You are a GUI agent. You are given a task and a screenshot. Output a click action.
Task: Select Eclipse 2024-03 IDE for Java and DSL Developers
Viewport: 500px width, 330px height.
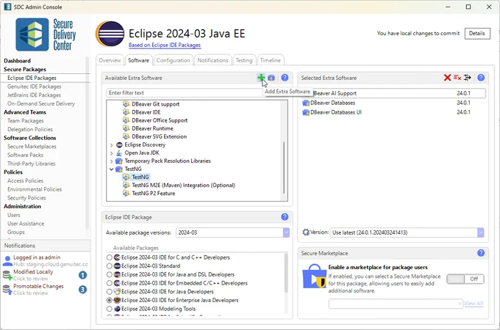(x=110, y=275)
